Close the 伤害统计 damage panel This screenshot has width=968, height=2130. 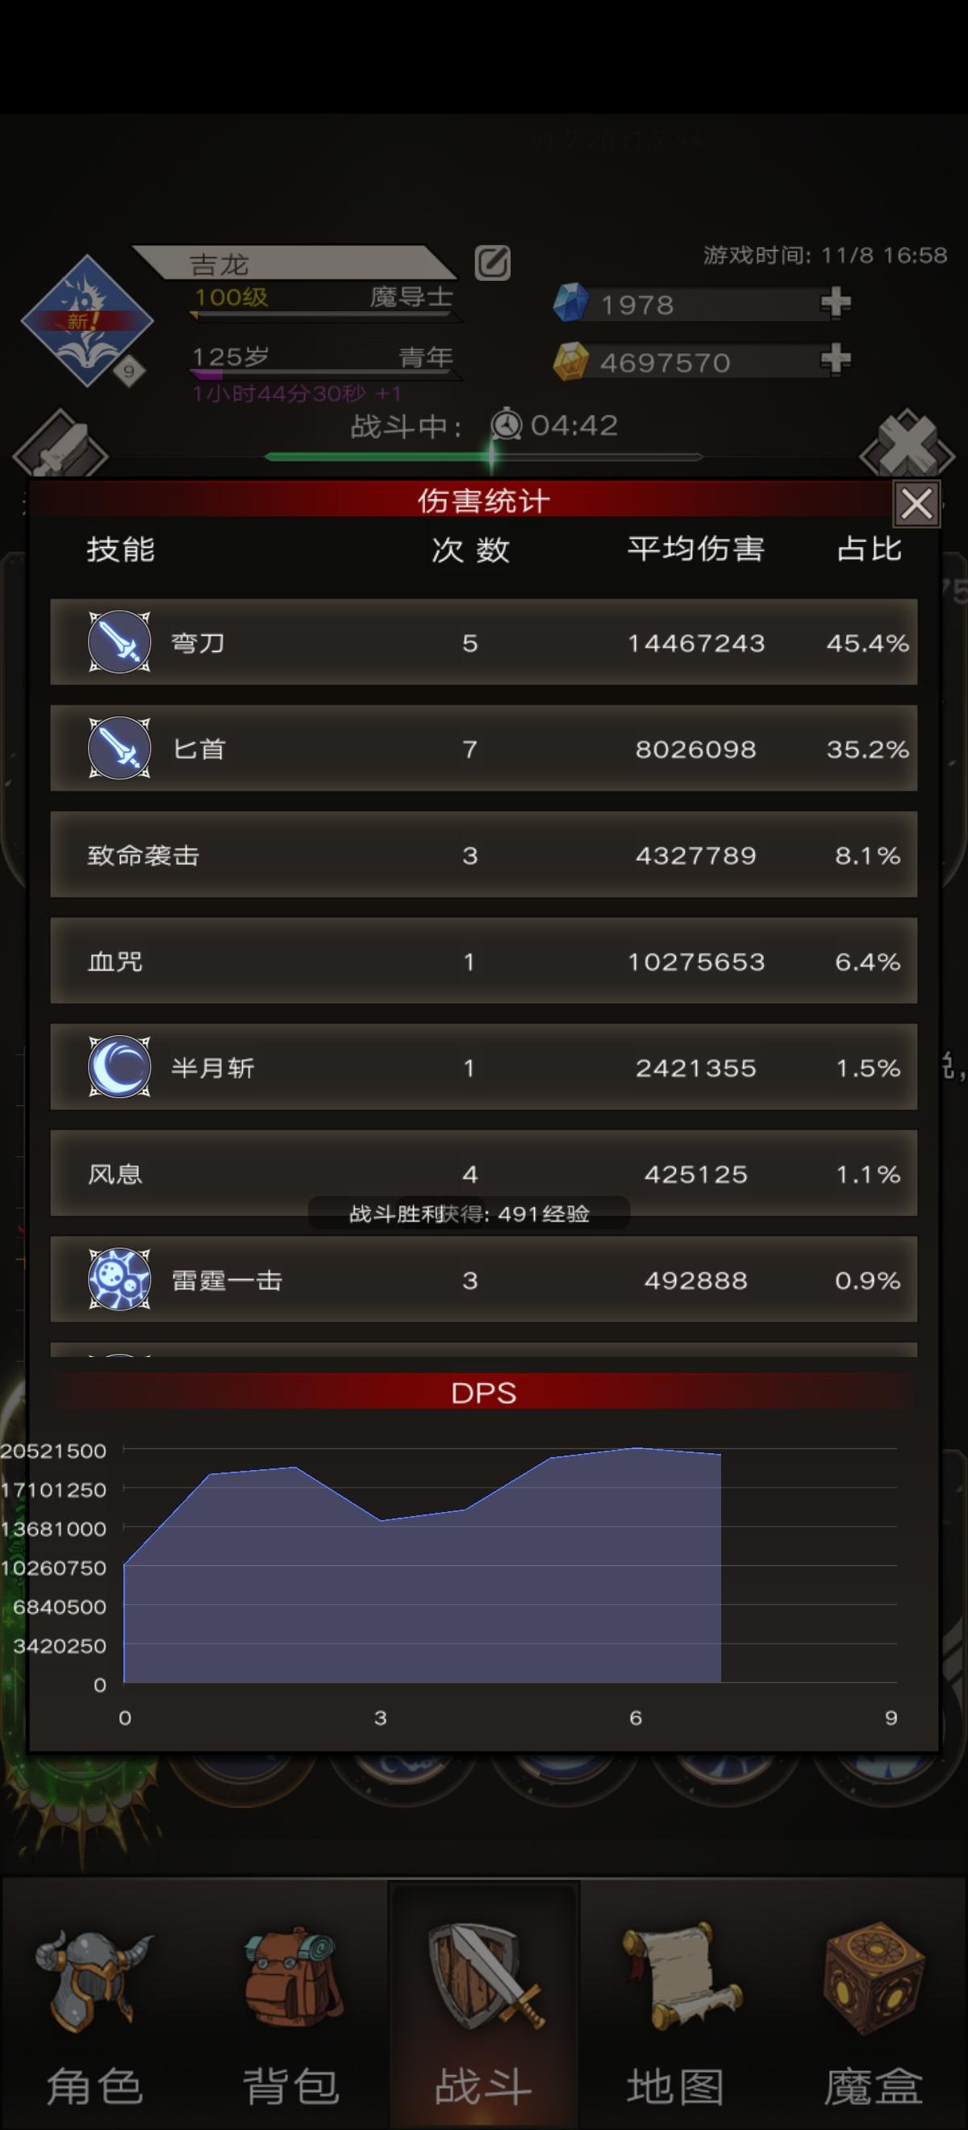click(916, 503)
